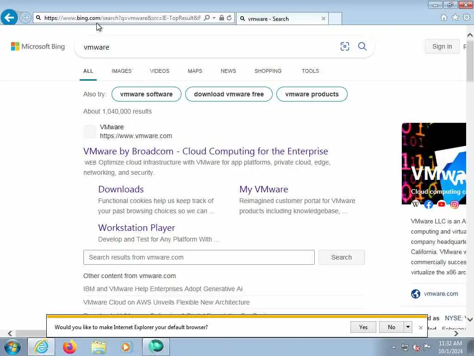Refresh the page with reload icon
Viewport: 474px width, 356px height.
tap(230, 18)
